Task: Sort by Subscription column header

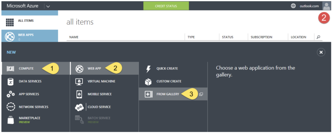Action: point(261,37)
